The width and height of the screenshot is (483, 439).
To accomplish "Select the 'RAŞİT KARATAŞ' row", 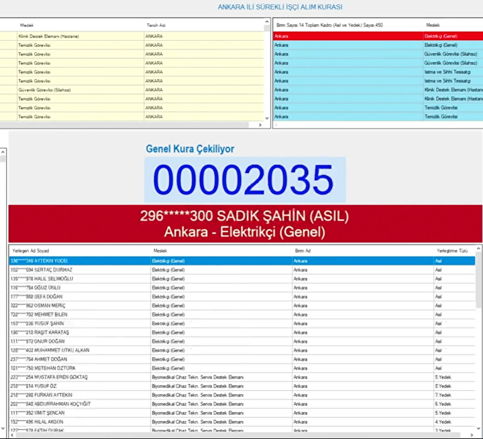I will point(242,332).
